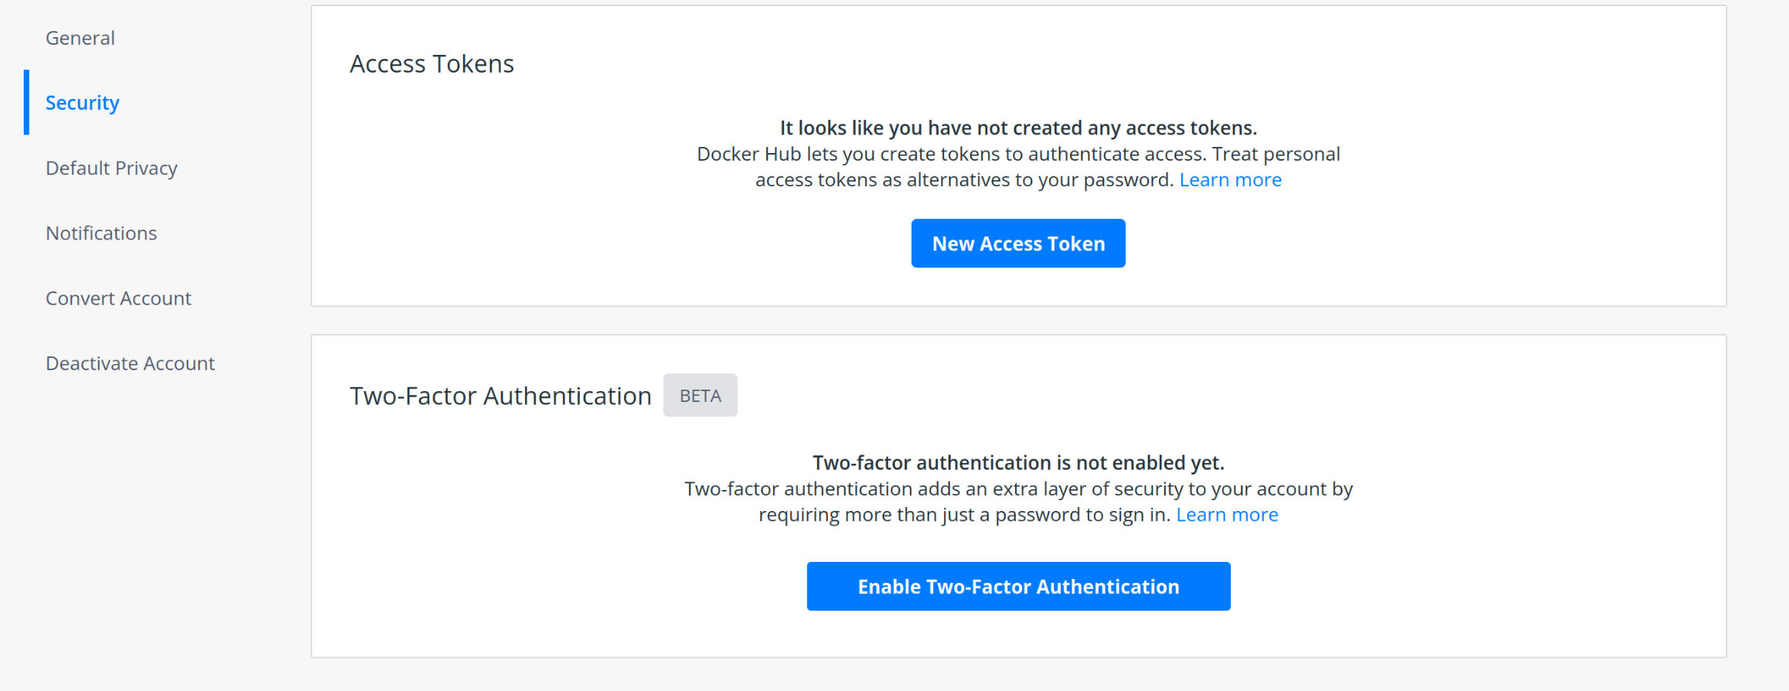Follow Learn more about two-factor authentication

coord(1226,514)
